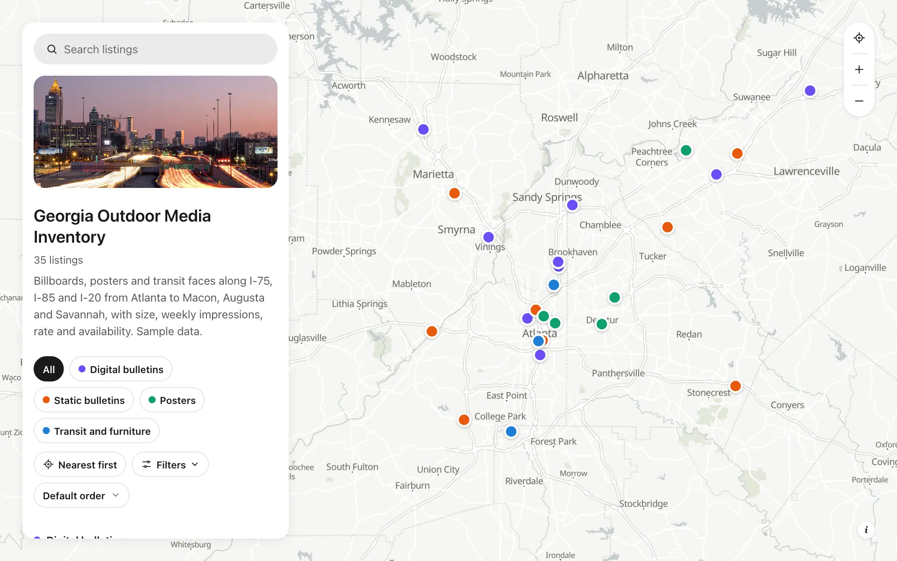Select the All category filter
Image resolution: width=897 pixels, height=561 pixels.
click(x=49, y=369)
